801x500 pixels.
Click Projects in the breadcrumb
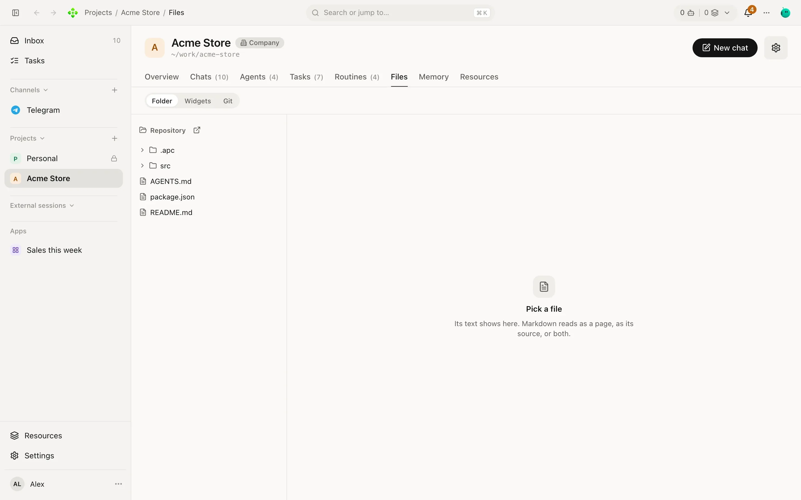pyautogui.click(x=98, y=12)
